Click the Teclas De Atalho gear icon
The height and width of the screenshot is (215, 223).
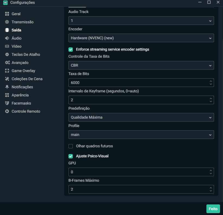coord(7,54)
